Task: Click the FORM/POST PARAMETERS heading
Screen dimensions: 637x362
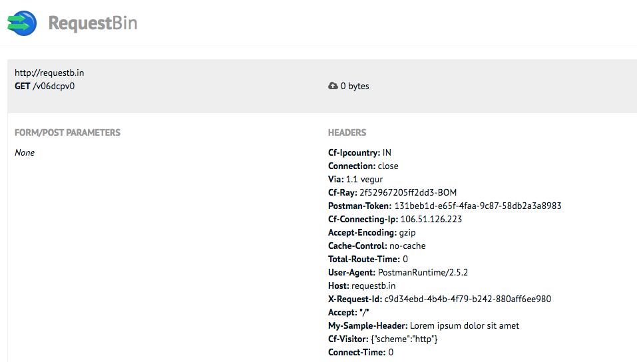Action: 67,132
